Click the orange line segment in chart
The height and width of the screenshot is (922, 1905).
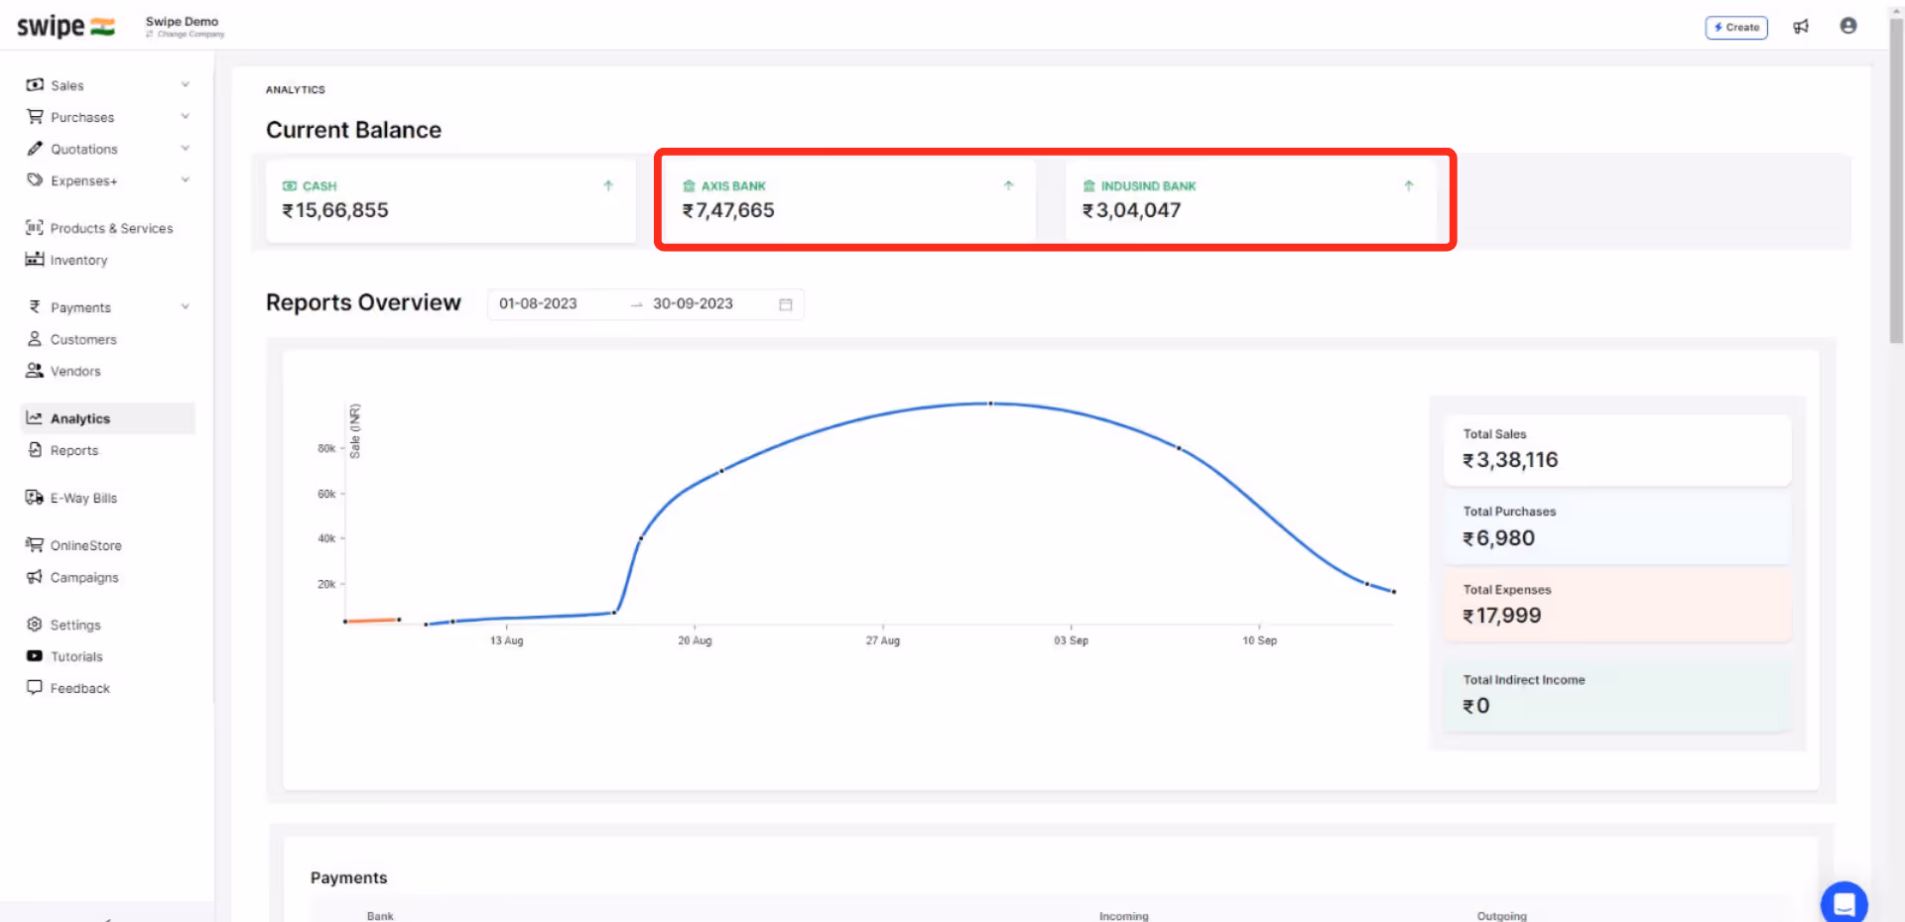click(x=372, y=621)
